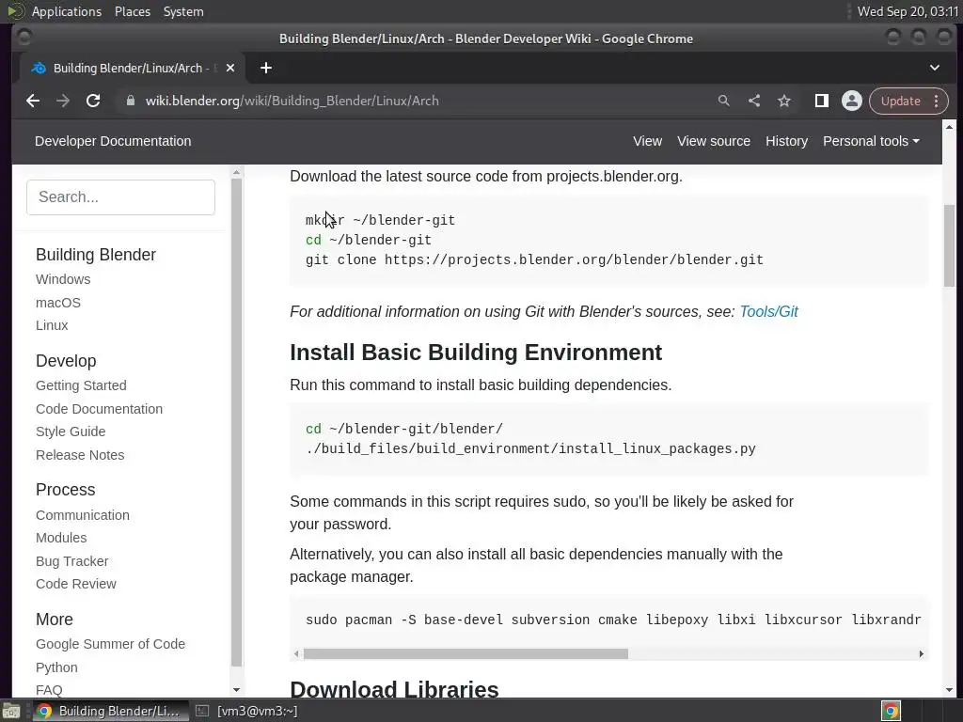
Task: Bookmark this page with the star
Action: 784,101
